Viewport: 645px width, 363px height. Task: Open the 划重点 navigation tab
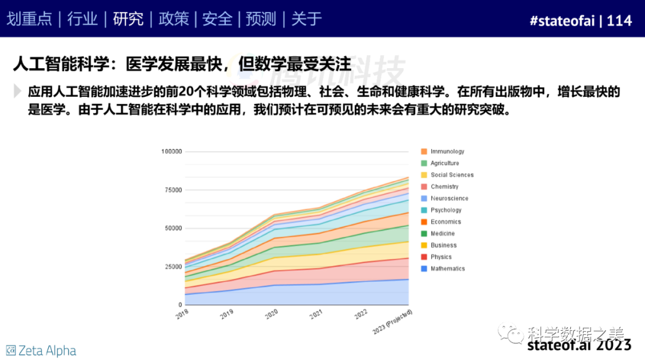pyautogui.click(x=29, y=19)
